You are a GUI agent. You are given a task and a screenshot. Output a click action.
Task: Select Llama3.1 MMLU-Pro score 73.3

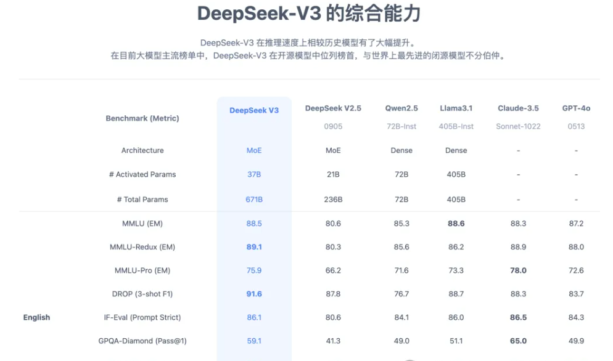pyautogui.click(x=456, y=270)
